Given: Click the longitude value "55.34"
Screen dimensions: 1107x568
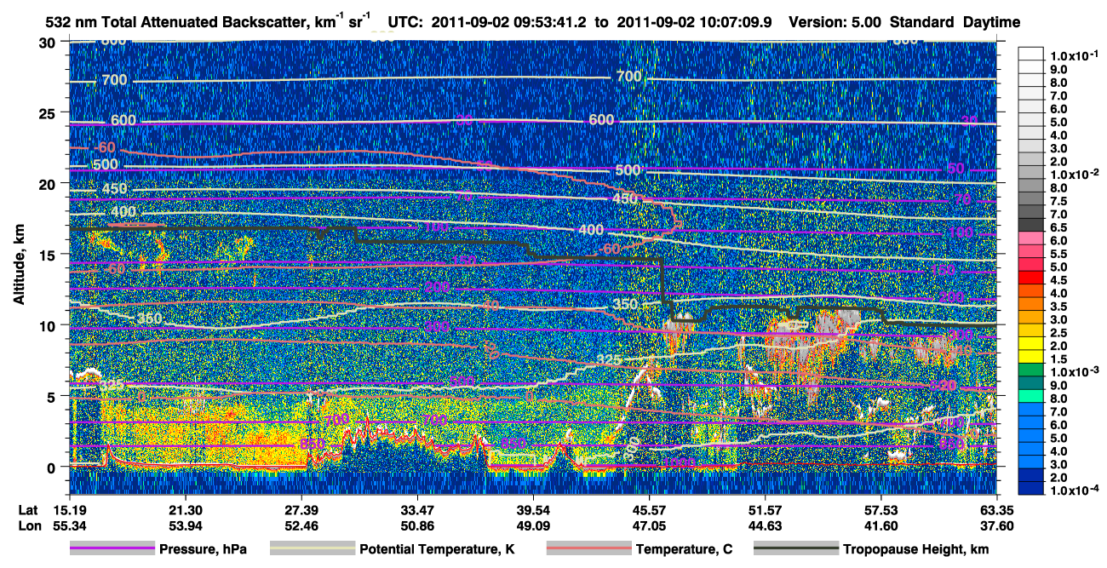Looking at the screenshot, I should click(69, 526).
